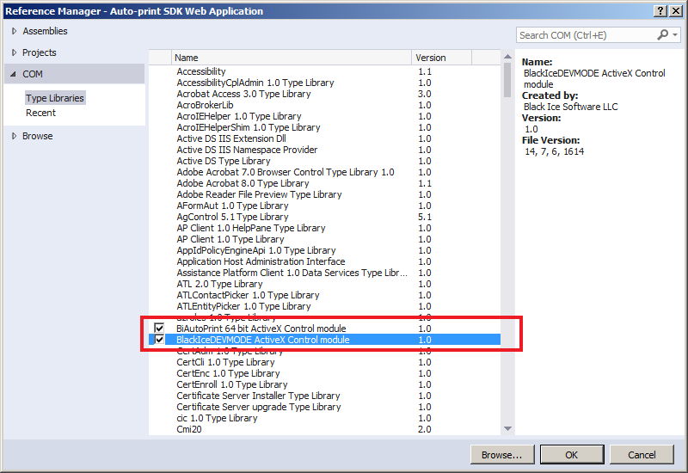Click the search magnifier icon

pos(663,35)
